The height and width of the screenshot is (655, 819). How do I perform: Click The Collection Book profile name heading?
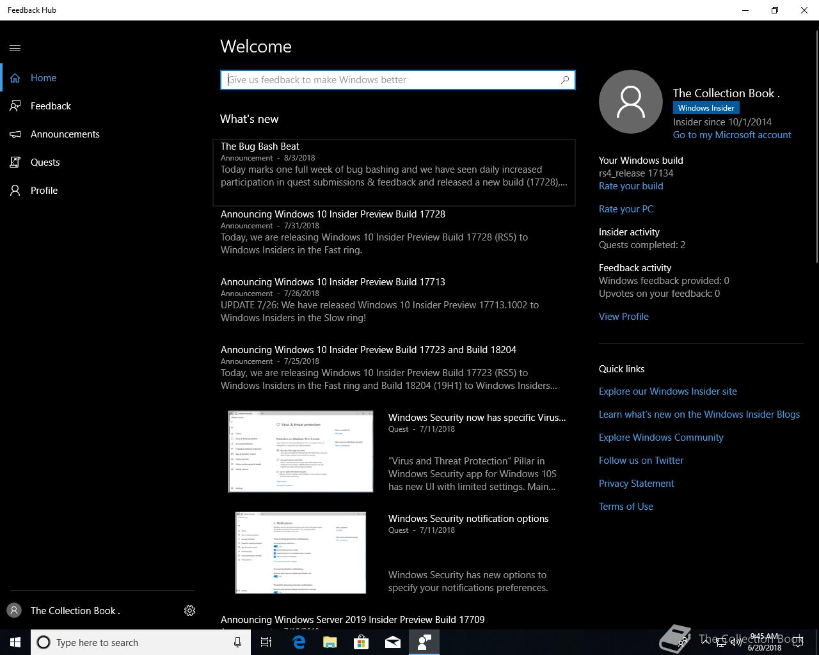click(726, 93)
